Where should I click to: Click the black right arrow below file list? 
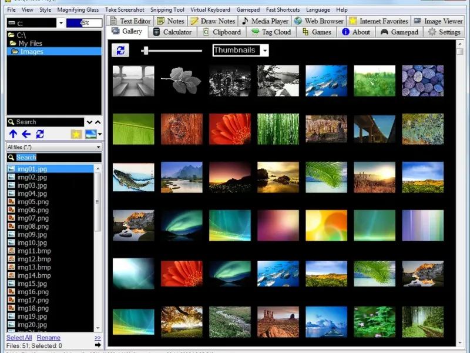click(x=98, y=345)
